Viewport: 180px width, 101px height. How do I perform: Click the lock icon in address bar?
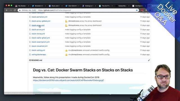click(x=20, y=10)
